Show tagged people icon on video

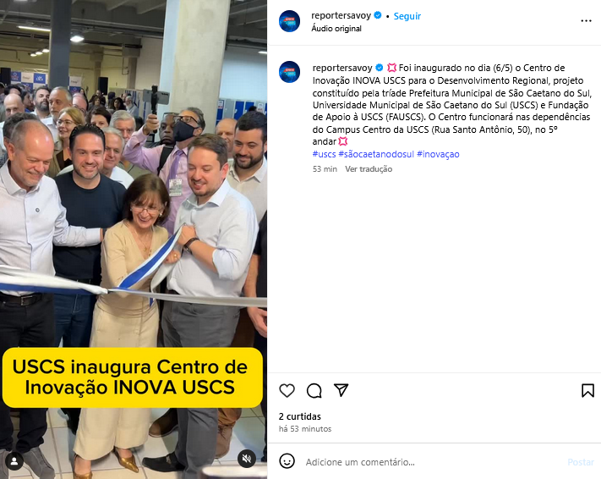(14, 461)
